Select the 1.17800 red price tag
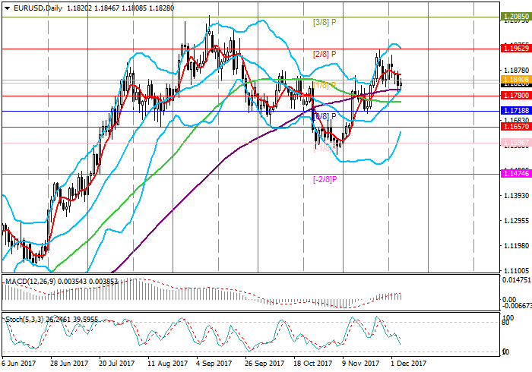 coord(516,96)
